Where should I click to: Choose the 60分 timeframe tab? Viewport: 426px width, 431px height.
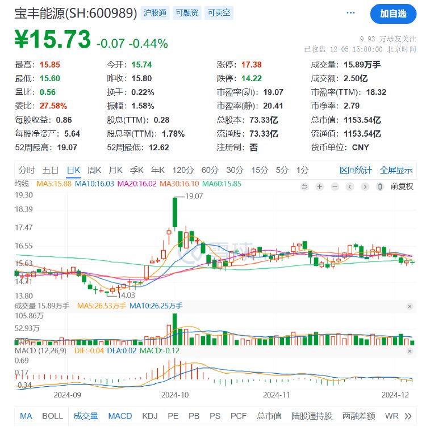click(210, 170)
